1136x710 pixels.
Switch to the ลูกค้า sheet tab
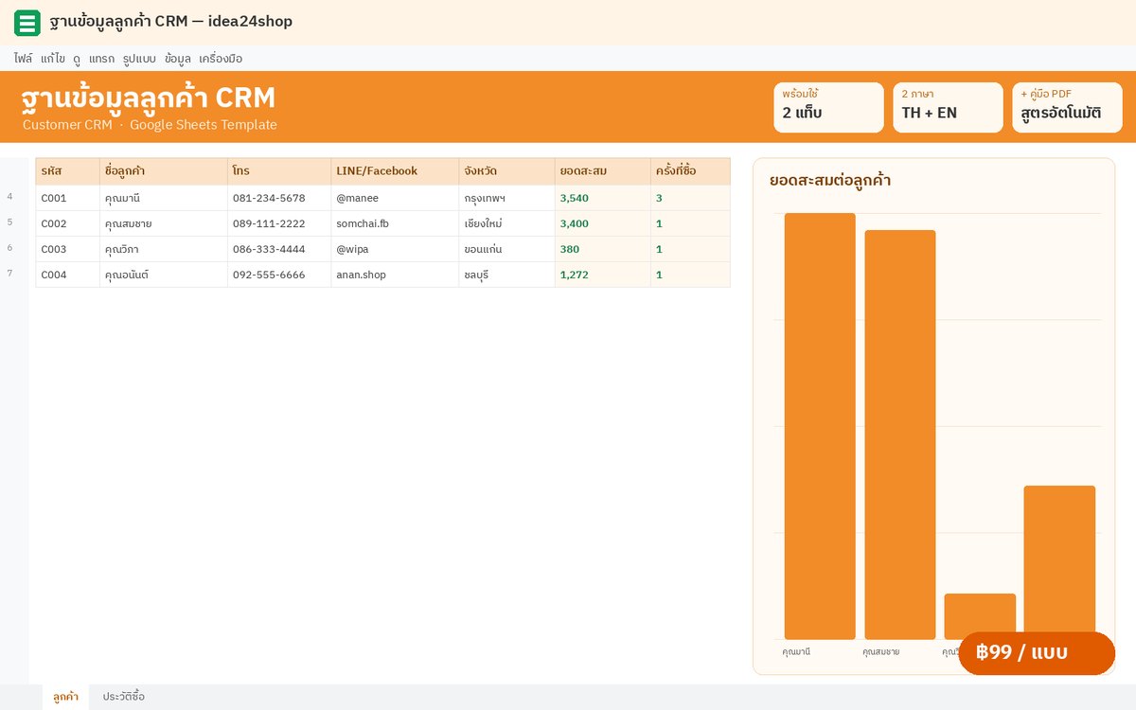click(x=66, y=697)
